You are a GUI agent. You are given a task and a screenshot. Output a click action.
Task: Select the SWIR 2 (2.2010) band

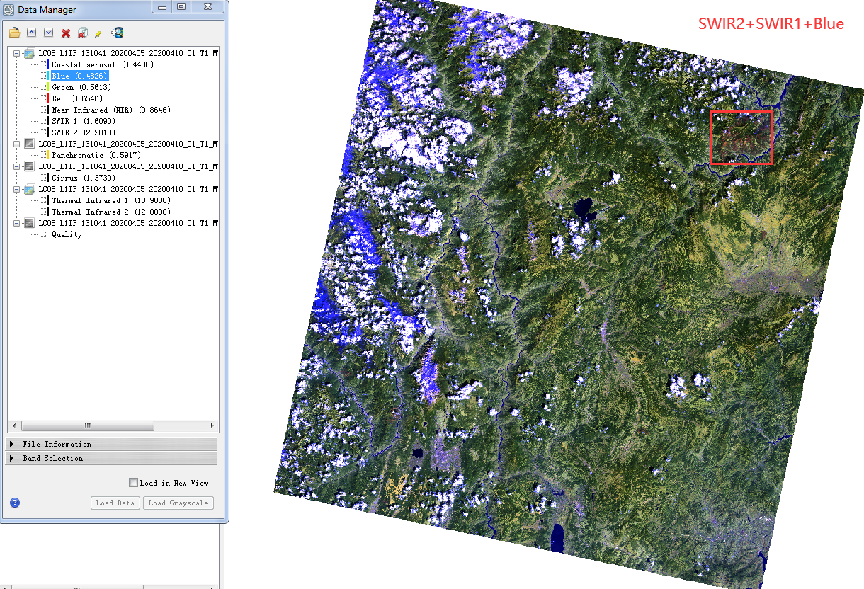tap(84, 132)
